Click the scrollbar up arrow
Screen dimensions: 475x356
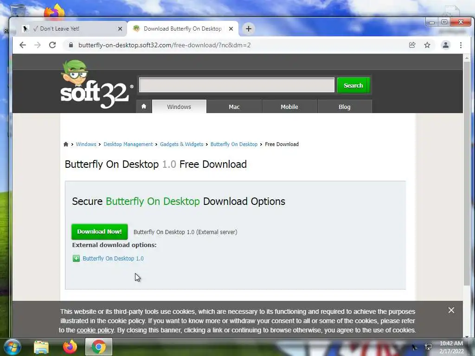[x=467, y=57]
